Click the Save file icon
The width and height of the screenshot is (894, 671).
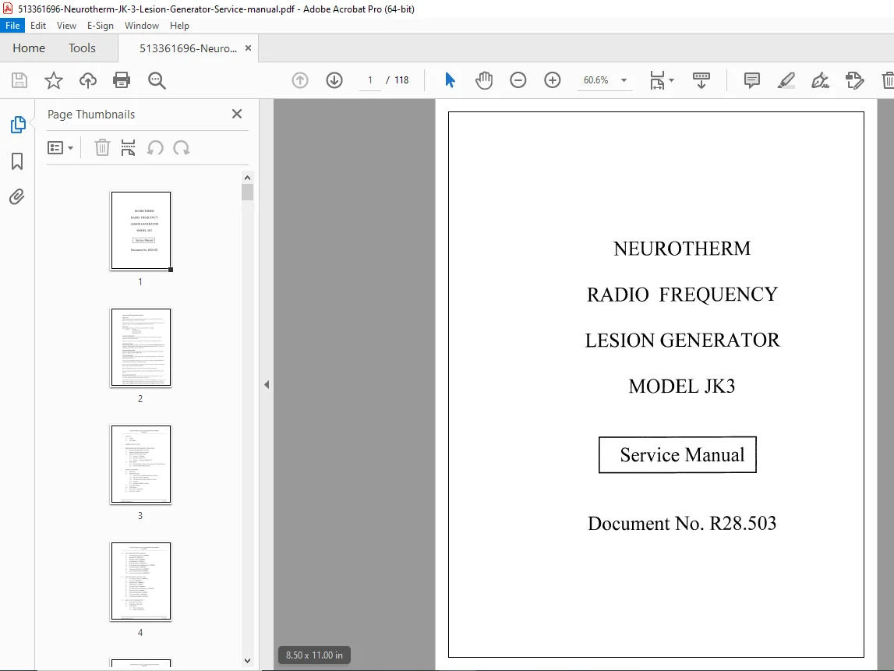click(19, 80)
